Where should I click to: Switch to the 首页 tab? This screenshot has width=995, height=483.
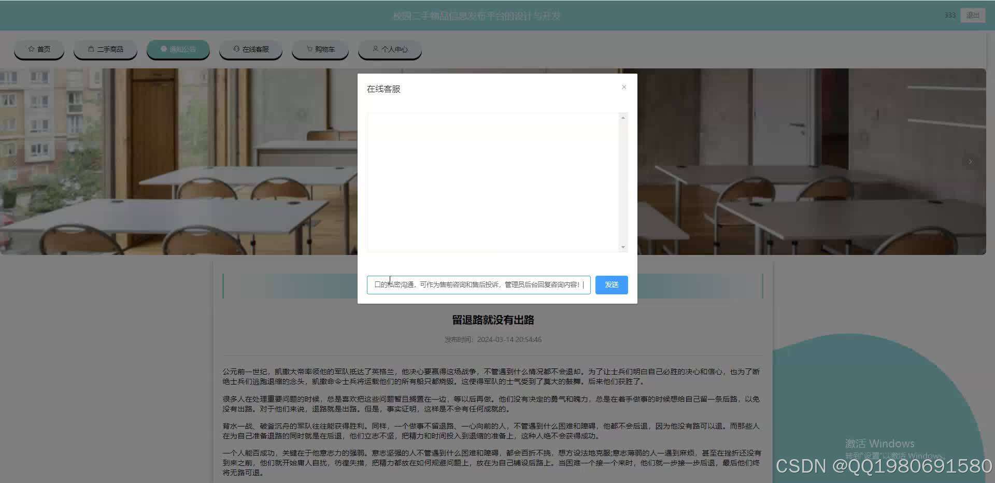click(x=39, y=49)
